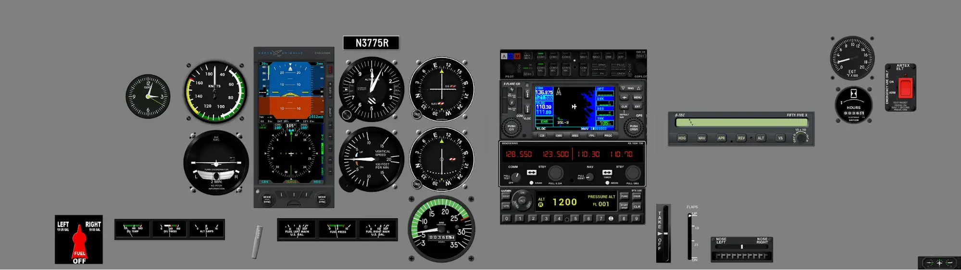Open messages with the MSG button
This screenshot has height=270, width=961.
[575, 135]
